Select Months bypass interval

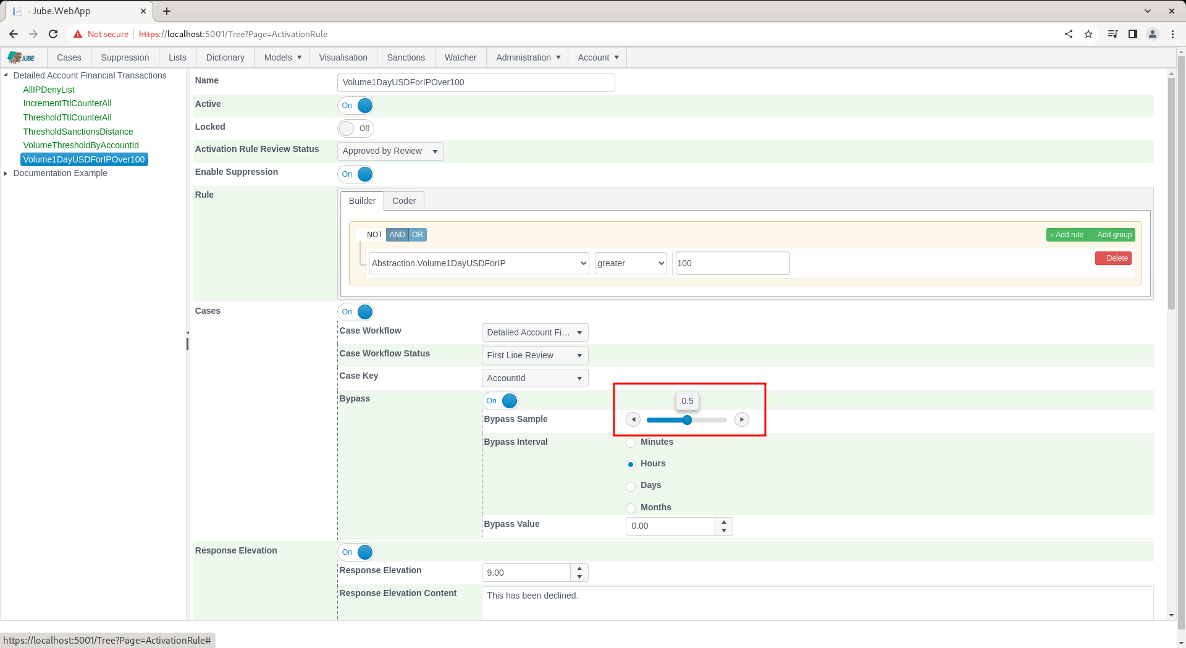631,508
